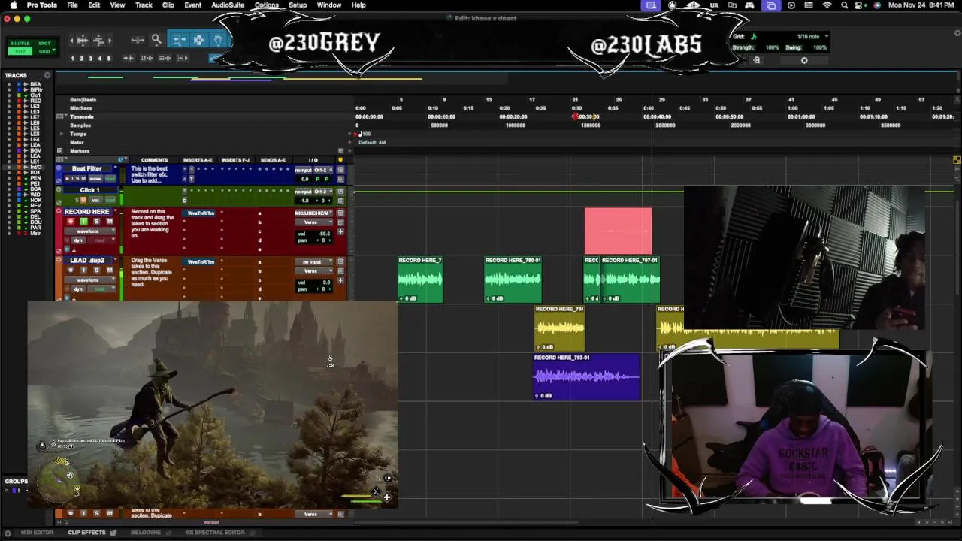The width and height of the screenshot is (962, 541).
Task: Click the audio waveform zoom icon
Action: point(83,40)
